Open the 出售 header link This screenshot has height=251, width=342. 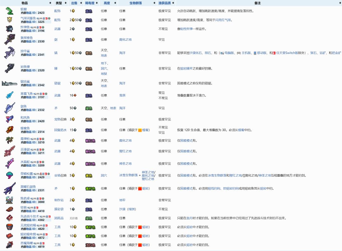[74, 3]
